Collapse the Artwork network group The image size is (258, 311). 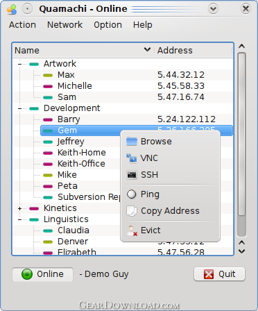point(20,64)
